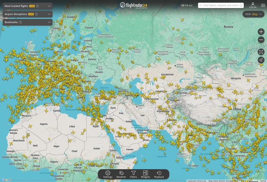Enter fullscreen map view
Image resolution: width=267 pixels, height=182 pixels.
click(x=261, y=52)
